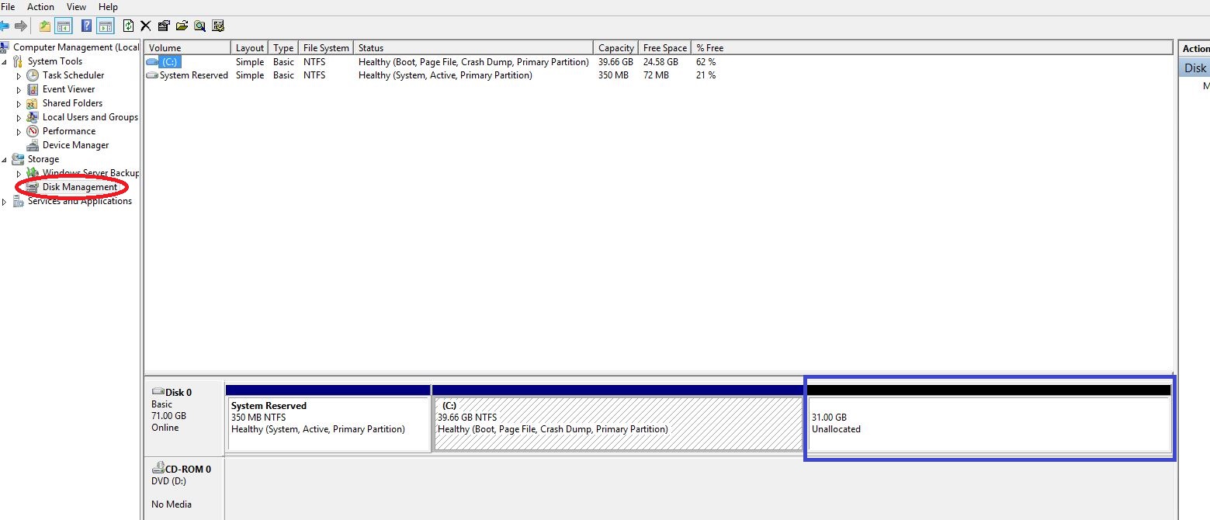
Task: Click the Event Viewer icon
Action: coord(33,89)
